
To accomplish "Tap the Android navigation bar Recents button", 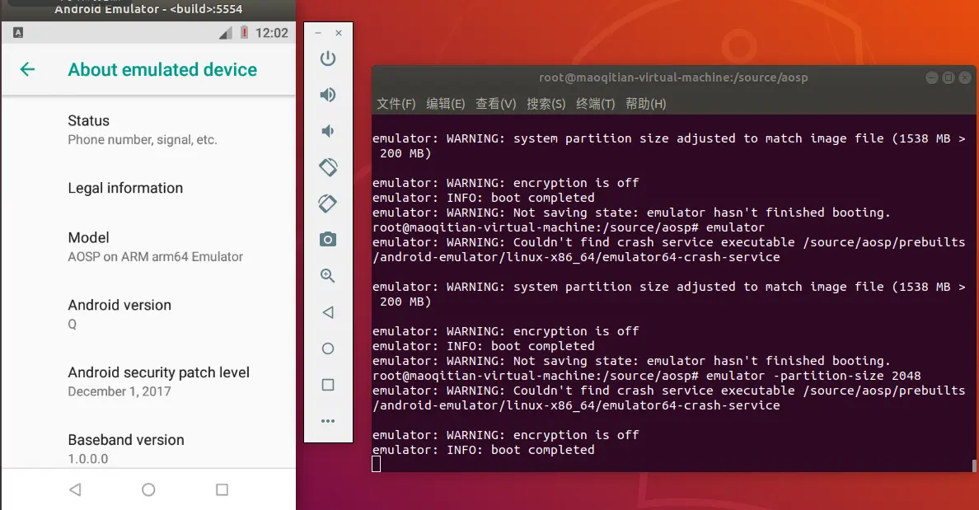I will point(222,489).
